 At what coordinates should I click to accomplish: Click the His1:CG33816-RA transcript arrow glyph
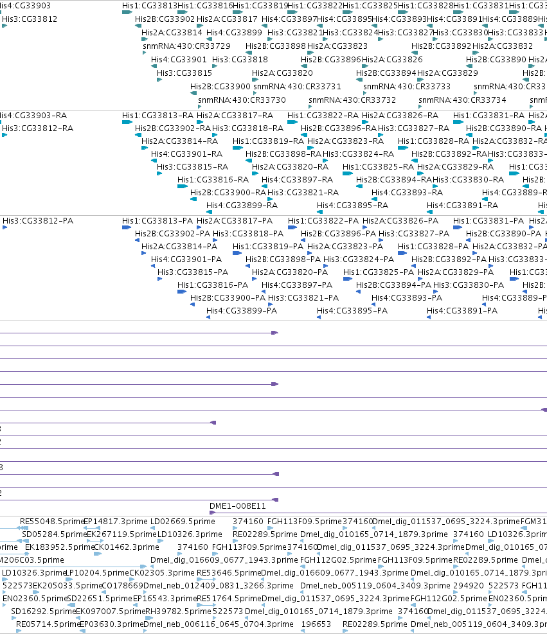[183, 186]
